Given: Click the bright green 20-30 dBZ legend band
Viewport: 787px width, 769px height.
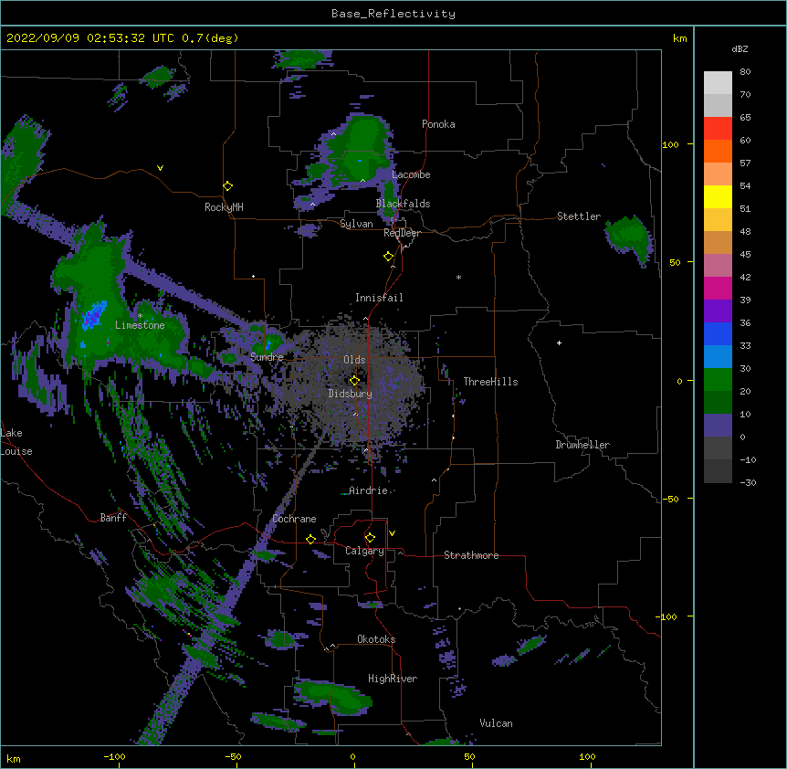Looking at the screenshot, I should [718, 380].
